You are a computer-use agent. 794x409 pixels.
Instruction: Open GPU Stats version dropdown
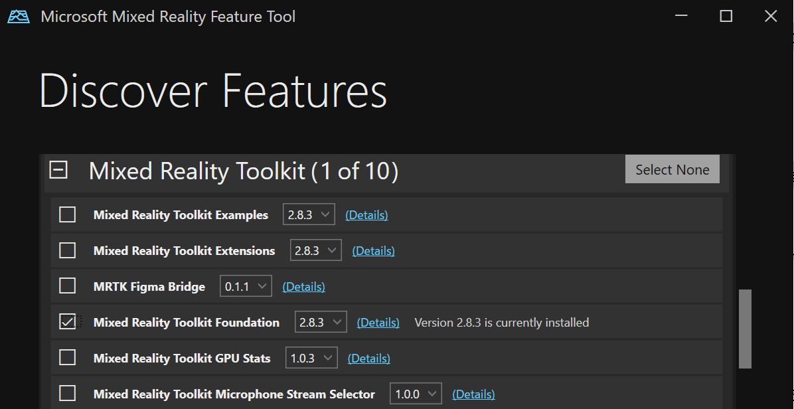coord(311,358)
